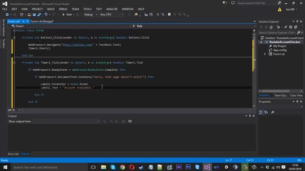Select App.config in Solution Explorer

point(280,50)
